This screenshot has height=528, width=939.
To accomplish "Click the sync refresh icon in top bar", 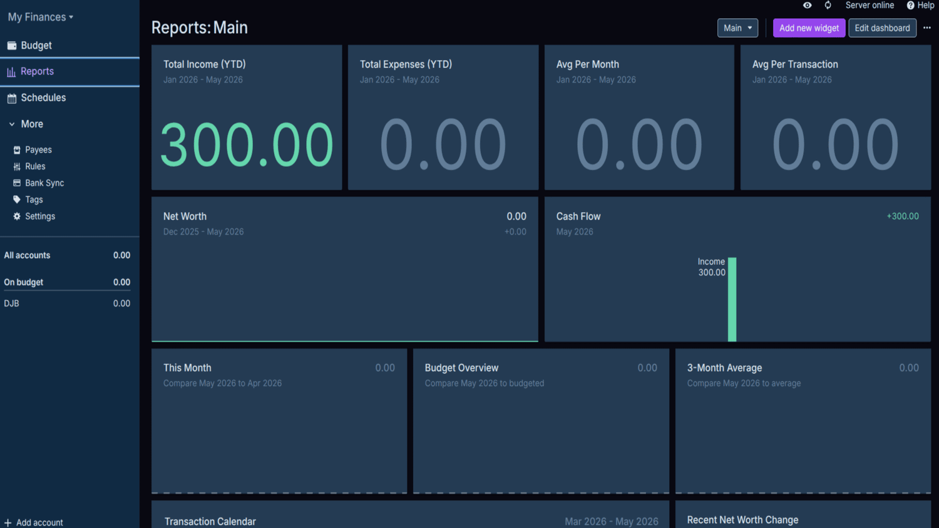I will [x=828, y=6].
